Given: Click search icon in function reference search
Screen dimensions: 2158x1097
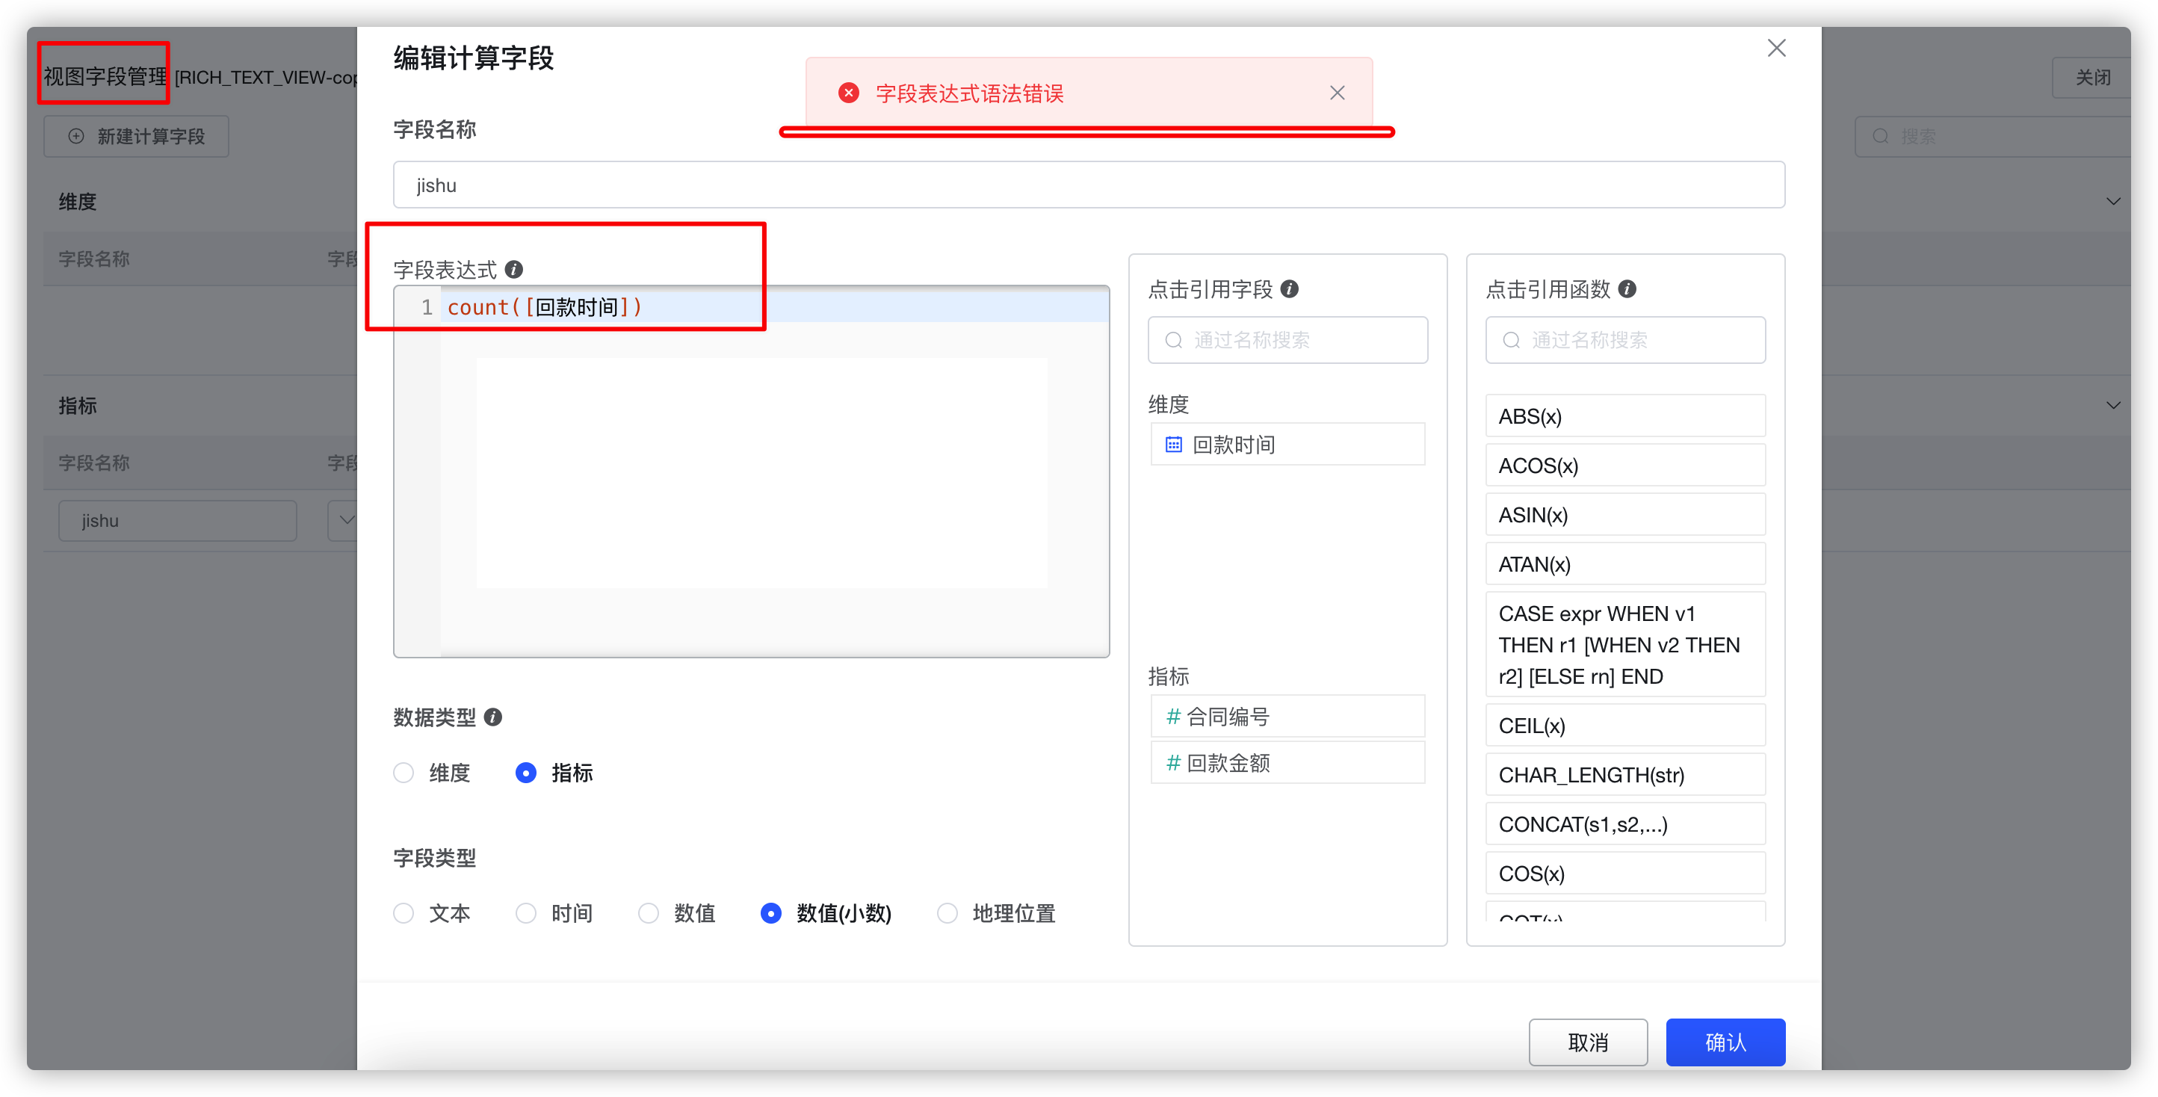Looking at the screenshot, I should [x=1511, y=340].
